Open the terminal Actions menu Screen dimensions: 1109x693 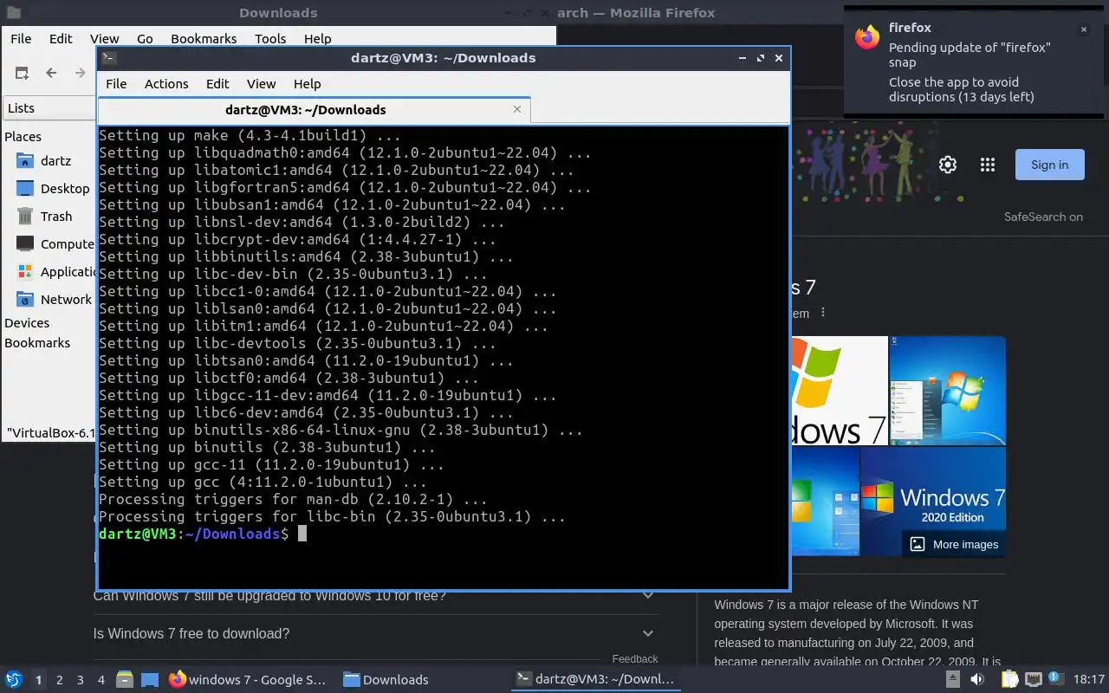(166, 84)
